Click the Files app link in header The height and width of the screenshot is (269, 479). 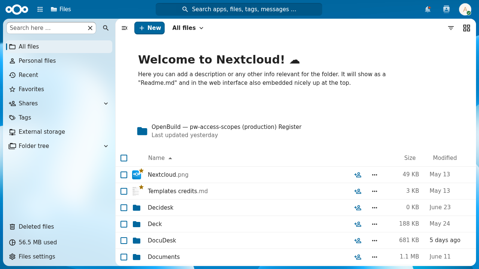coord(61,9)
